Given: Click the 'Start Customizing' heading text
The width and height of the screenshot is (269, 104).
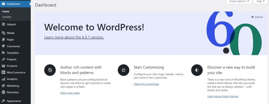Looking at the screenshot, I should 149,67.
